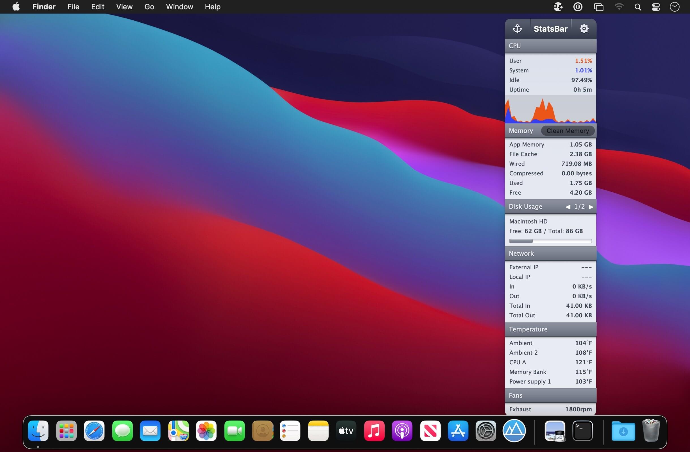
Task: Open Spotlight search magnifier
Action: pos(638,7)
